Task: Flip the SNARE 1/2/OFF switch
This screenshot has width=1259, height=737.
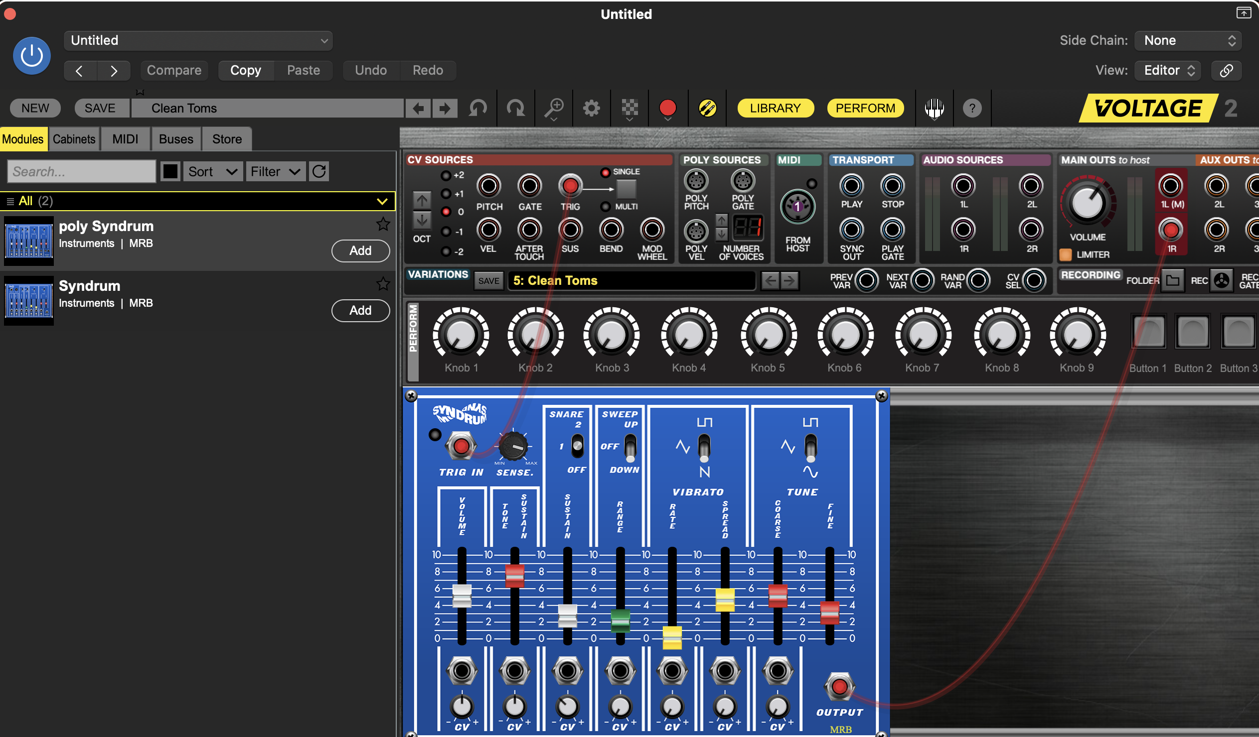Action: point(578,446)
